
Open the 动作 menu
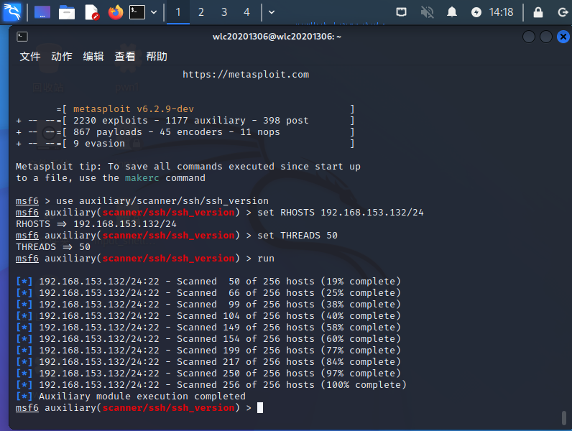pos(62,57)
